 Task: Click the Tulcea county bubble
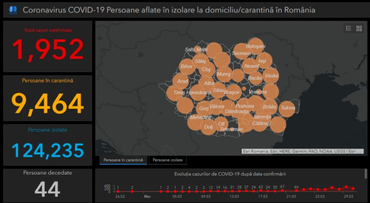287,108
